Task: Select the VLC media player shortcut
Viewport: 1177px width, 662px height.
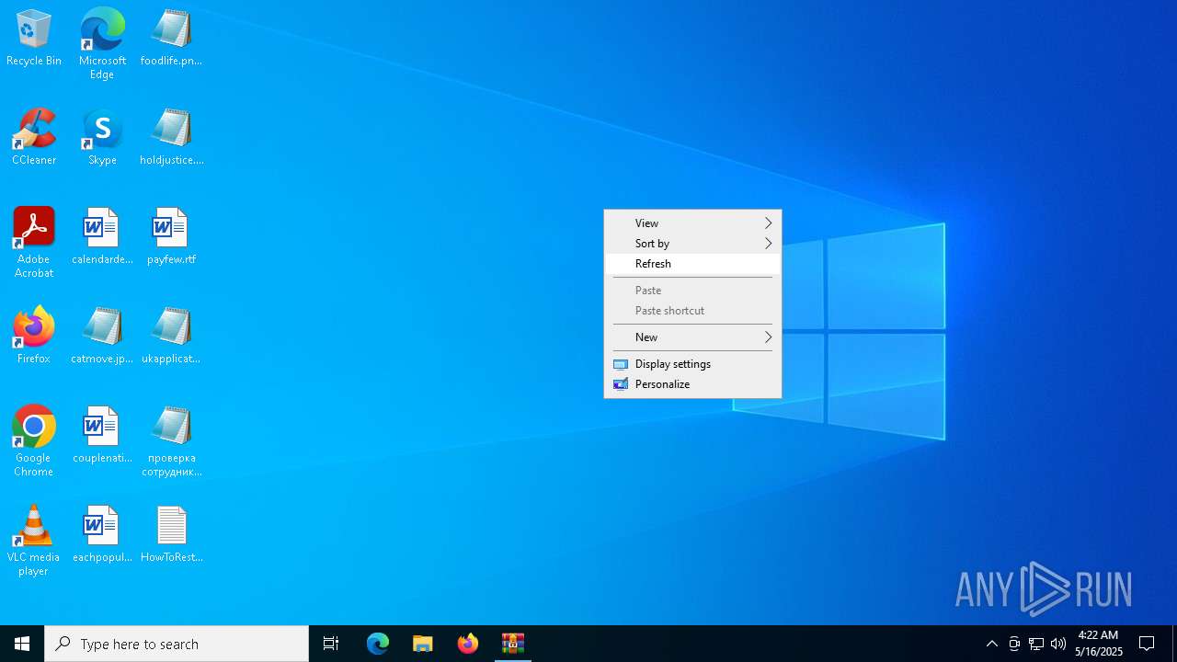Action: (x=34, y=541)
